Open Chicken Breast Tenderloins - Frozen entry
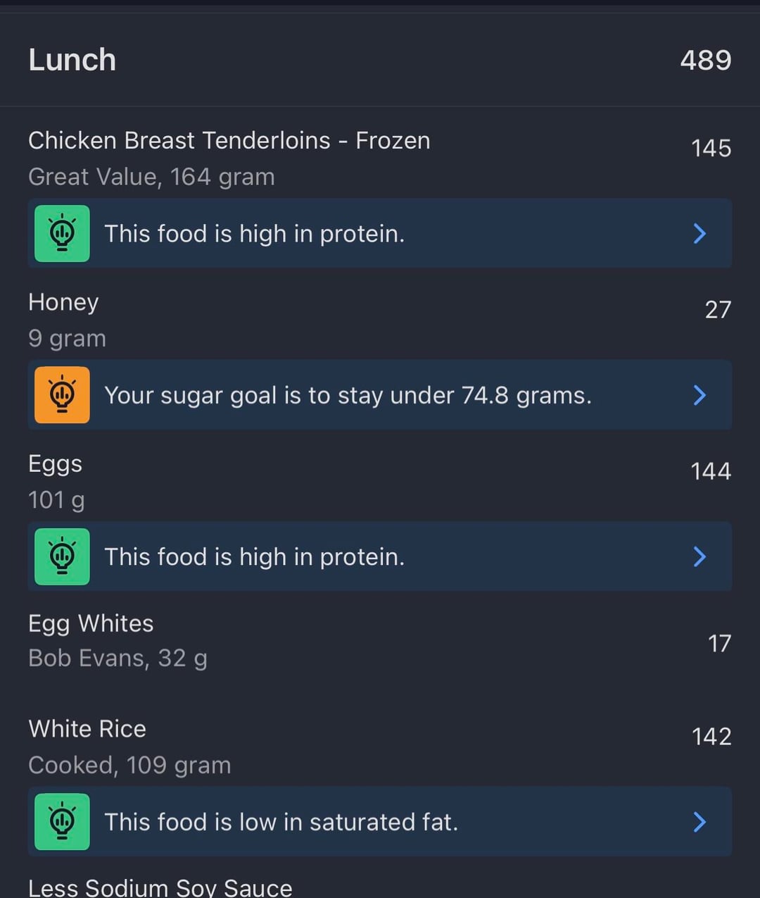 click(229, 141)
